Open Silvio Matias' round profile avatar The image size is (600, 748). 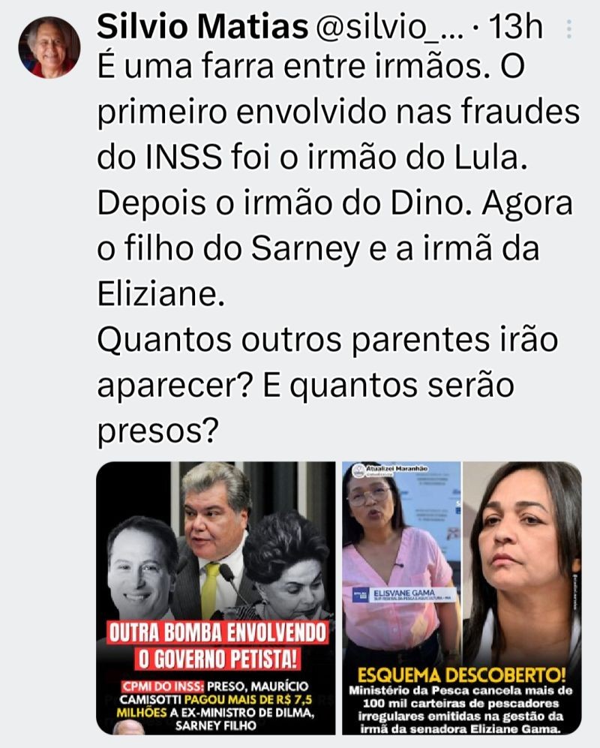(x=49, y=47)
